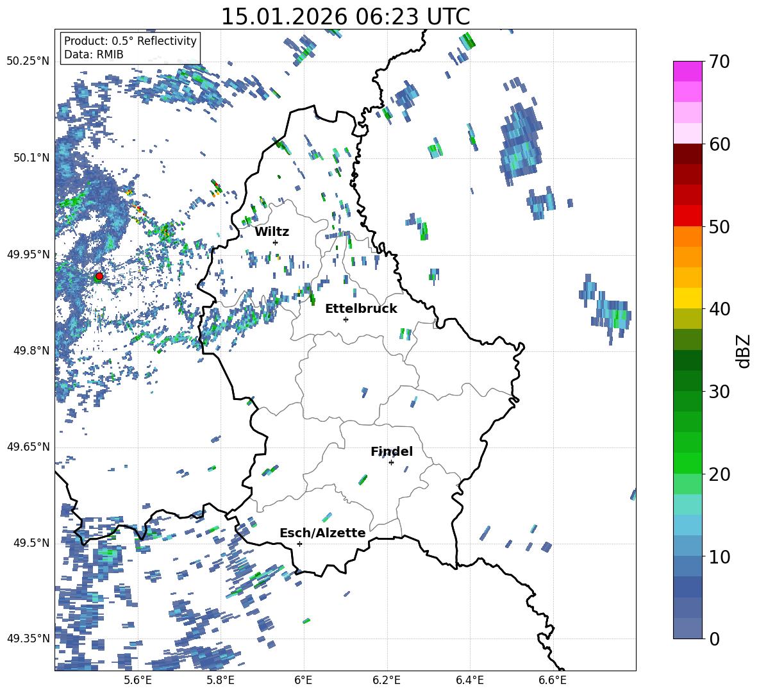Click the 50.25°N latitude tick label
The width and height of the screenshot is (759, 693).
point(28,62)
